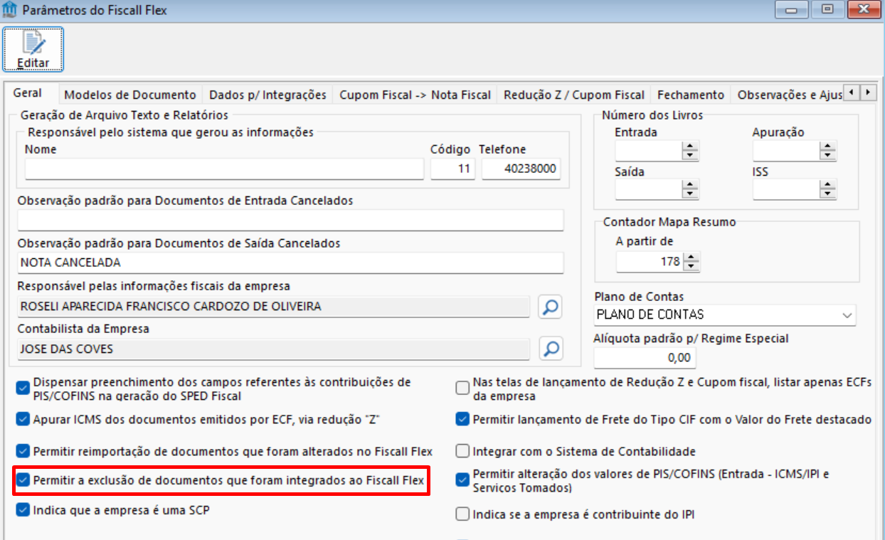Enable listar apenas ECFs da empresa checkbox
The width and height of the screenshot is (885, 540).
point(462,388)
